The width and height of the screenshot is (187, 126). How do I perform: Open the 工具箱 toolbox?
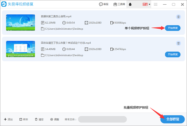[119, 4]
